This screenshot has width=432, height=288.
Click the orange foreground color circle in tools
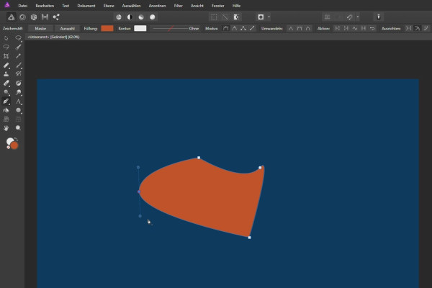(x=14, y=145)
